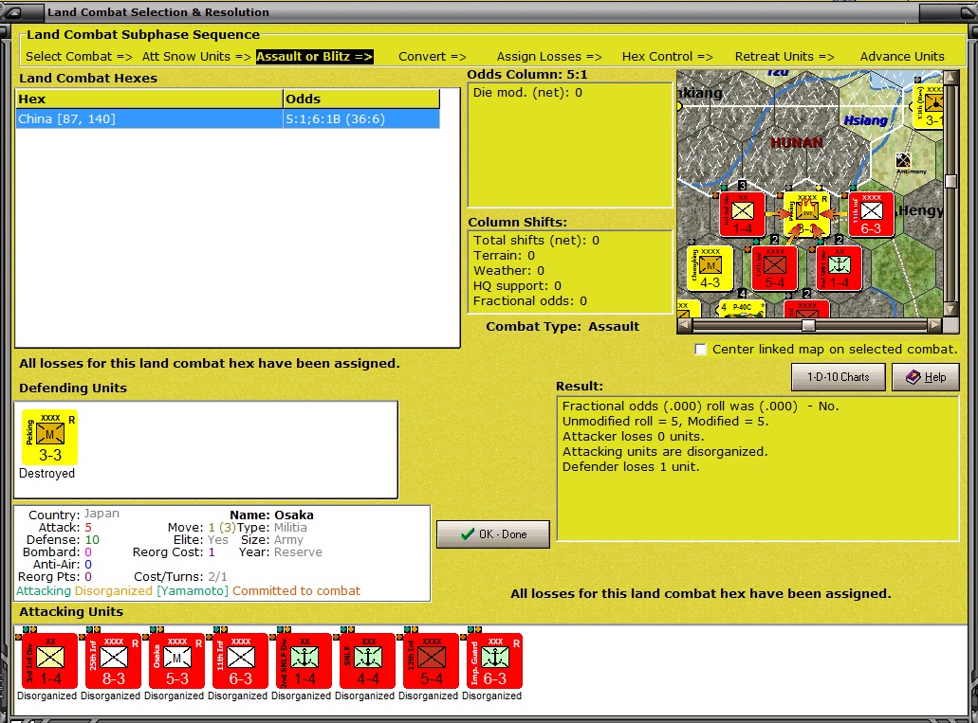Click the Committed to combat status text
This screenshot has width=978, height=723.
click(296, 591)
